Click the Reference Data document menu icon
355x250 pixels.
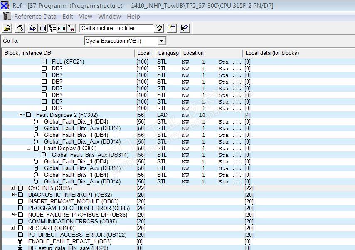(x=7, y=17)
